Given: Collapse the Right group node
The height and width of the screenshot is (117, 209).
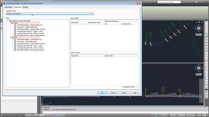Looking at the screenshot, I should click(10, 23).
